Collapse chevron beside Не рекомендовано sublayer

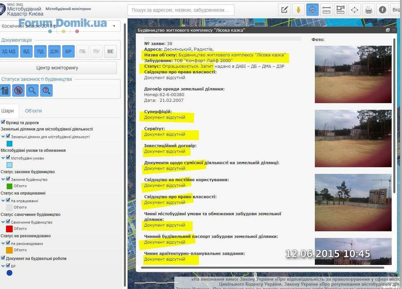(3, 243)
